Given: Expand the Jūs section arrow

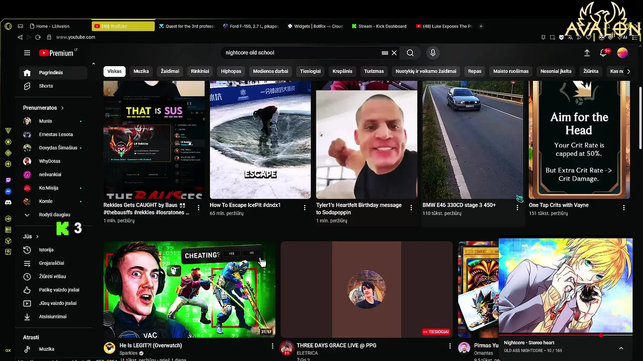Looking at the screenshot, I should [x=37, y=237].
